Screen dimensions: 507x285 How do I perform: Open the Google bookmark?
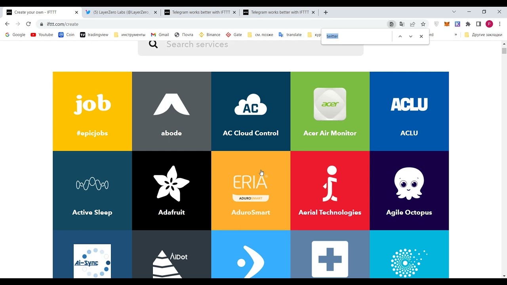click(15, 35)
